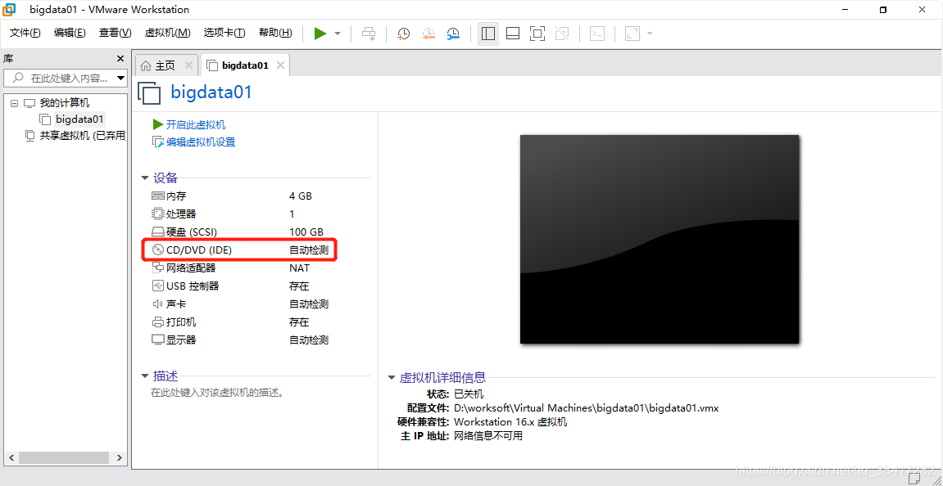Click the large bigdata01 VM title icon
Image resolution: width=943 pixels, height=486 pixels.
[151, 94]
